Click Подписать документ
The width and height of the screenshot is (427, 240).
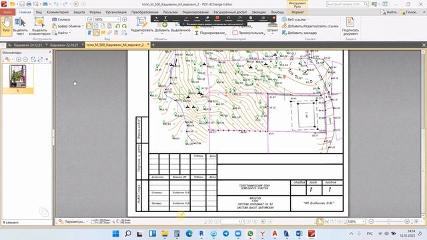point(350,26)
